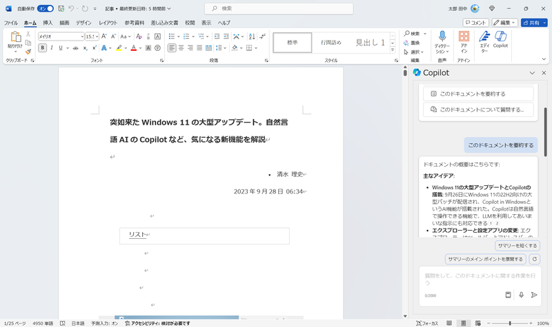This screenshot has height=327, width=552.
Task: Toggle strikethrough formatting
Action: pyautogui.click(x=75, y=48)
